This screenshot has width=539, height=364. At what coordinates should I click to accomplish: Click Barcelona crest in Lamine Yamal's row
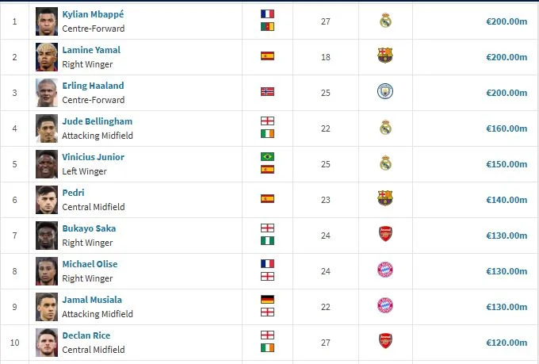pyautogui.click(x=385, y=56)
